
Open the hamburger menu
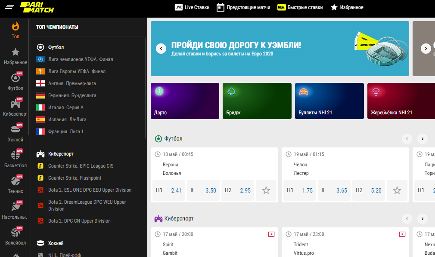(x=9, y=7)
